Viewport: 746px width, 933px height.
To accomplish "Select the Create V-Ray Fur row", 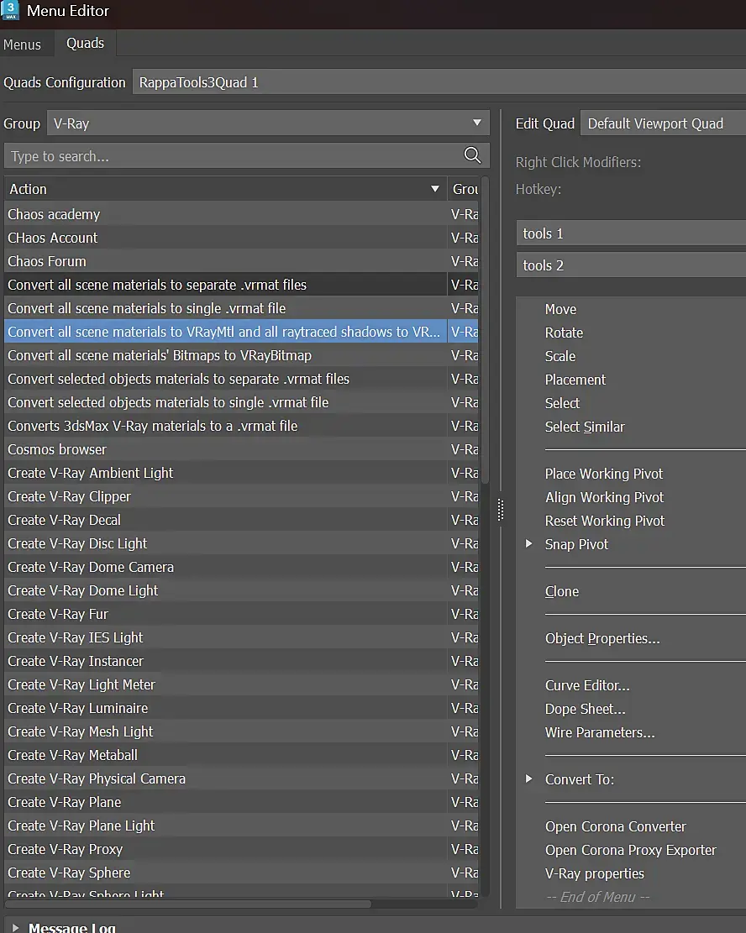I will click(242, 614).
